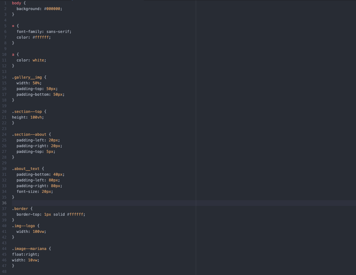Click gutter line number 4
Viewport: 356px width, 275px height.
[5, 20]
